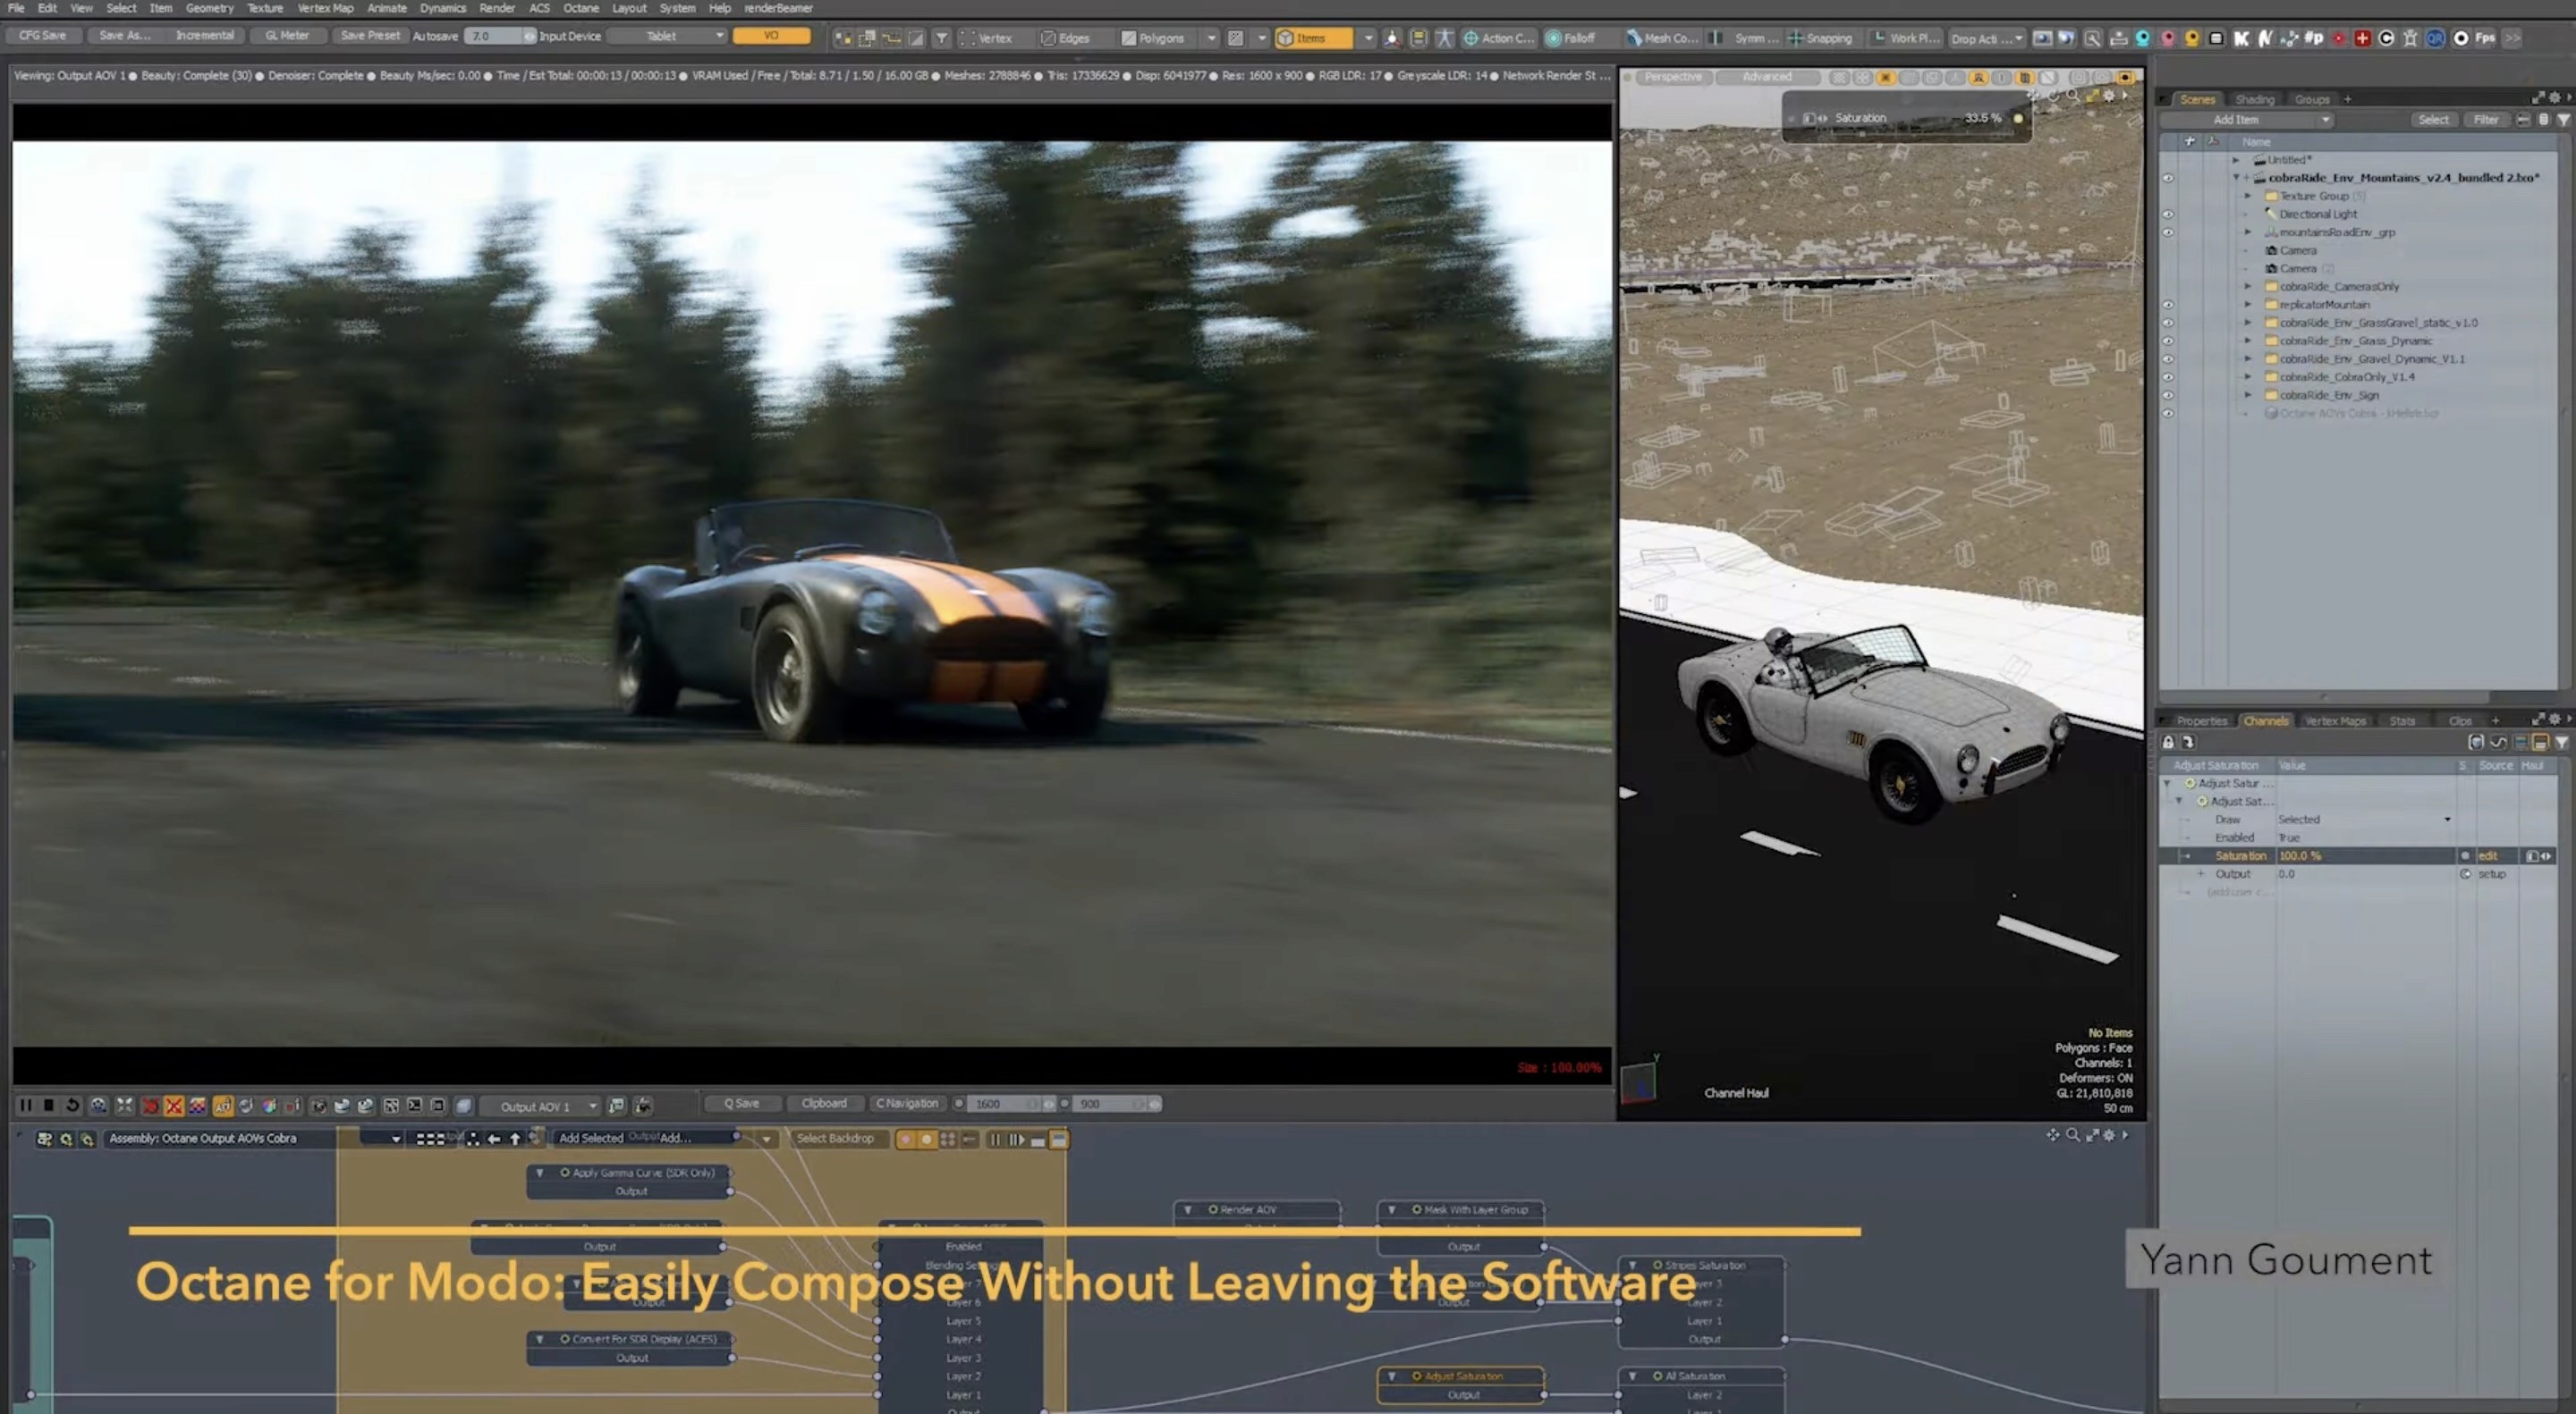Click the Fps icon in toolbar
Image resolution: width=2576 pixels, height=1414 pixels.
2485,38
